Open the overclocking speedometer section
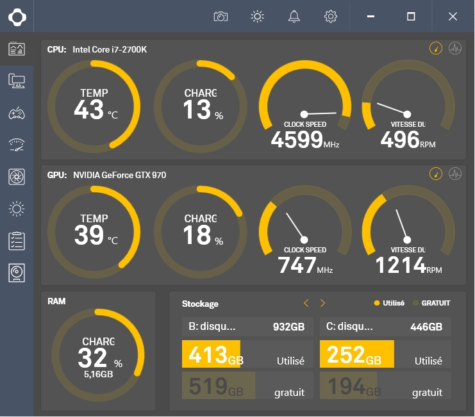The image size is (475, 417). click(x=17, y=145)
